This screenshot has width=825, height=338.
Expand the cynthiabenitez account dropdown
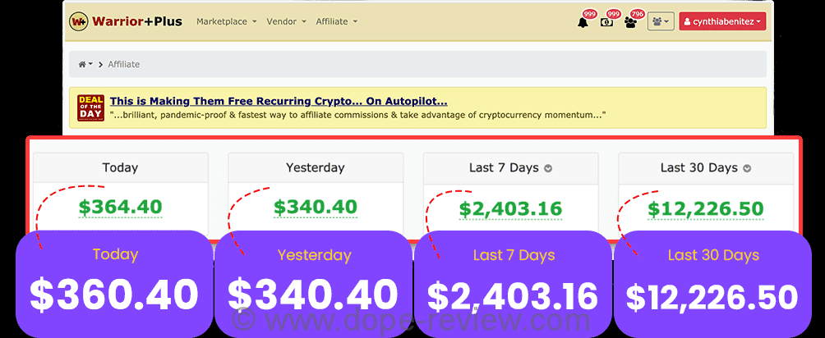pyautogui.click(x=721, y=21)
